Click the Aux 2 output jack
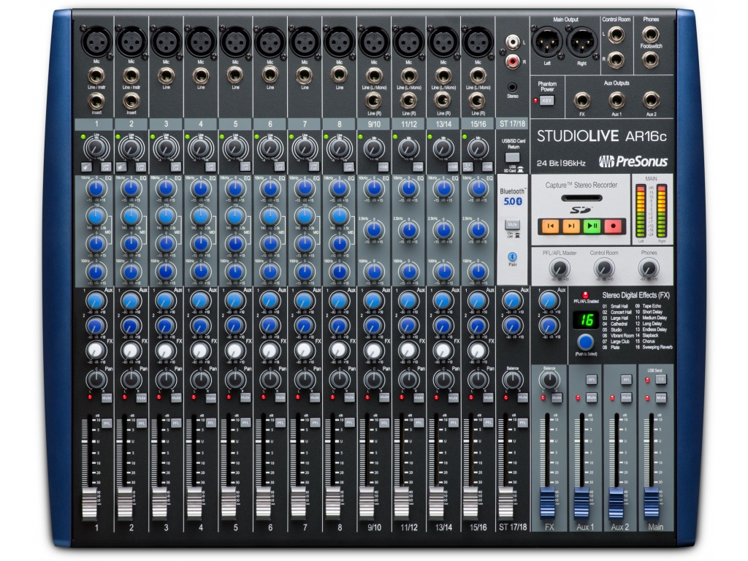This screenshot has height=561, width=748. point(651,101)
